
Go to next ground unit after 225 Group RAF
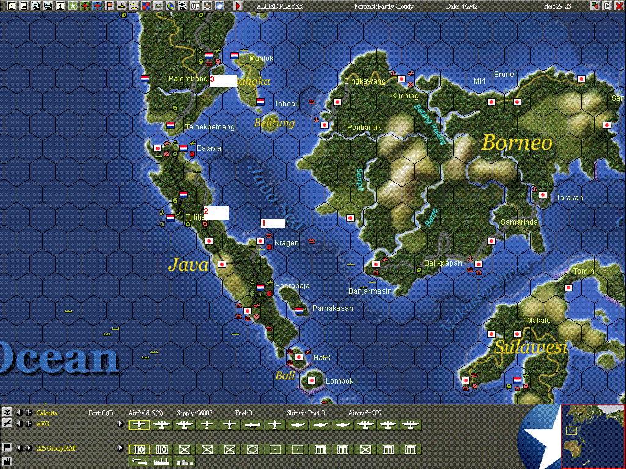click(28, 448)
